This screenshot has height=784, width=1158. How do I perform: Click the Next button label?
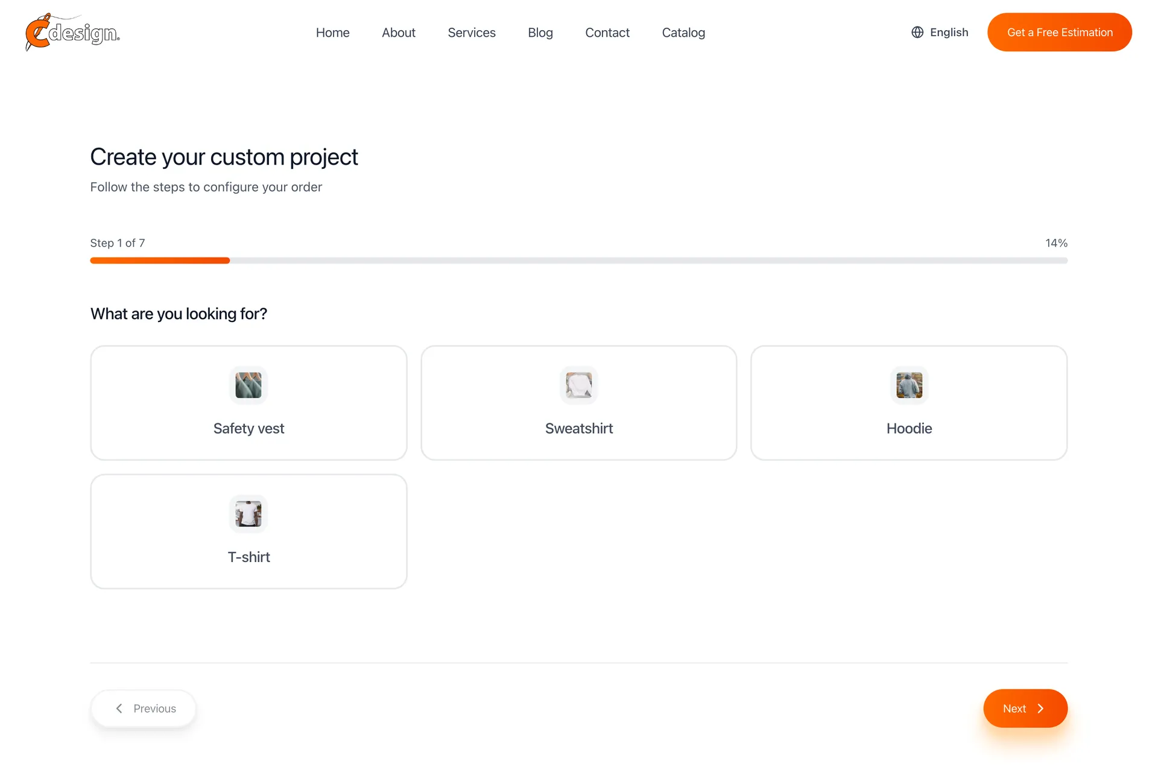(1014, 709)
